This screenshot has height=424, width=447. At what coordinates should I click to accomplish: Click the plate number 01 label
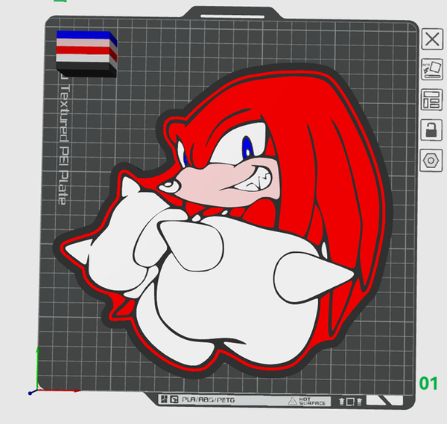pyautogui.click(x=428, y=383)
